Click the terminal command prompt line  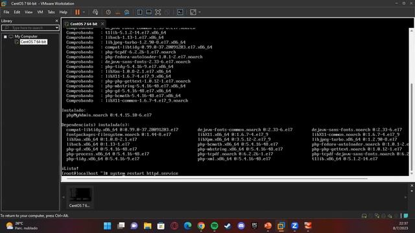click(x=120, y=173)
